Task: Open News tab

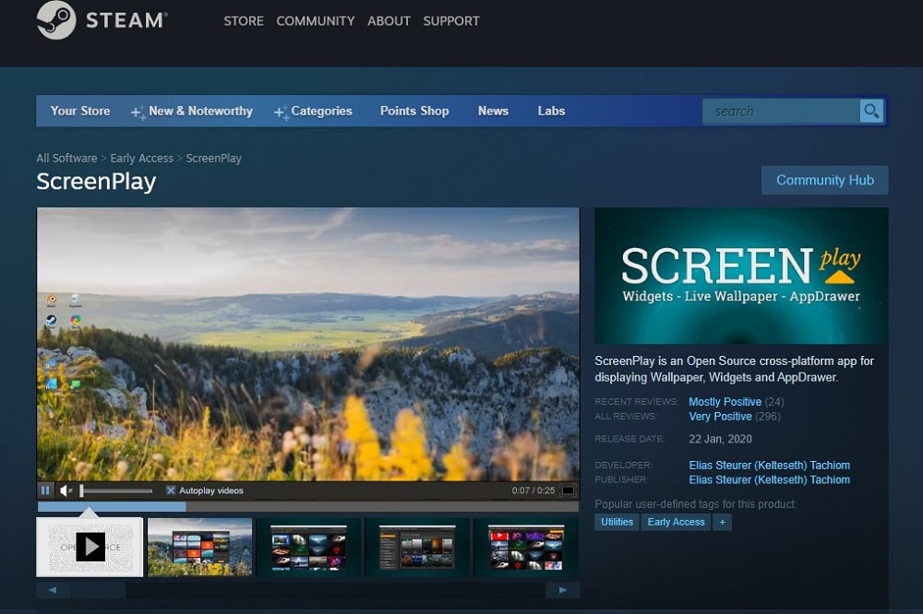Action: pyautogui.click(x=493, y=111)
